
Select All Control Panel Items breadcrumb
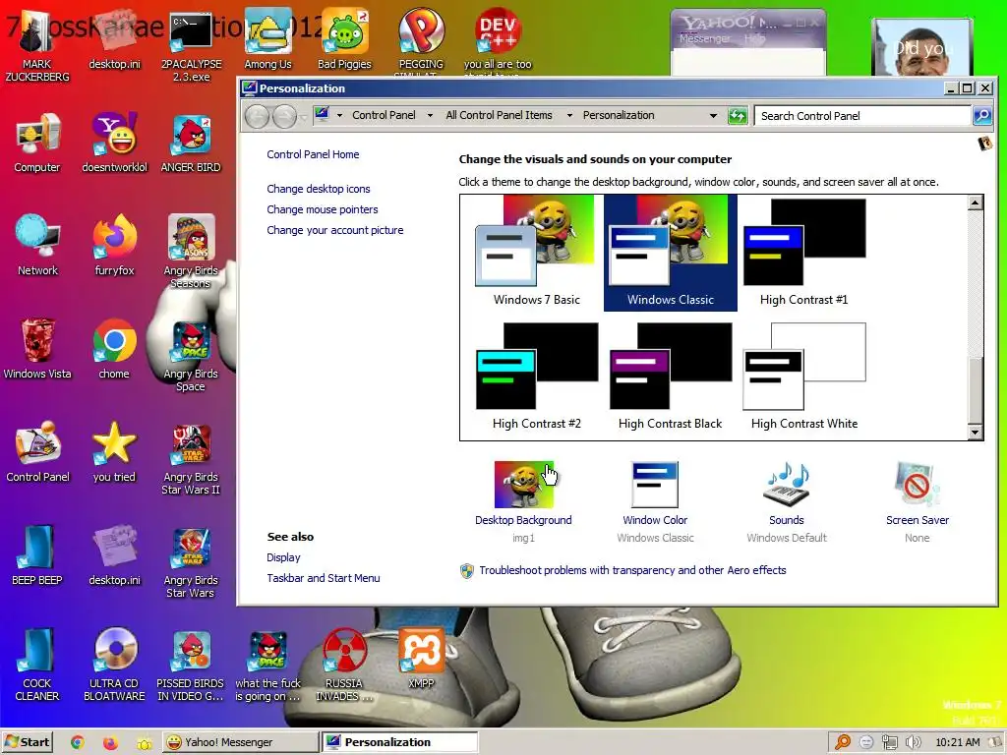[x=499, y=116]
